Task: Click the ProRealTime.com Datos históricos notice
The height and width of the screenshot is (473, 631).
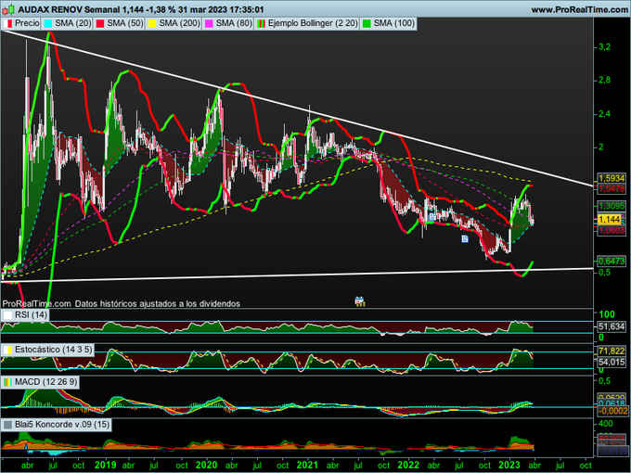Action: (122, 303)
